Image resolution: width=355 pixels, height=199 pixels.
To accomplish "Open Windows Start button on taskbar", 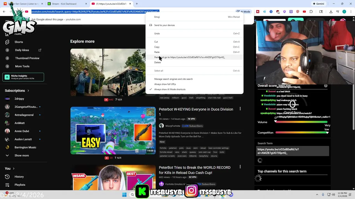I will pyautogui.click(x=124, y=195).
